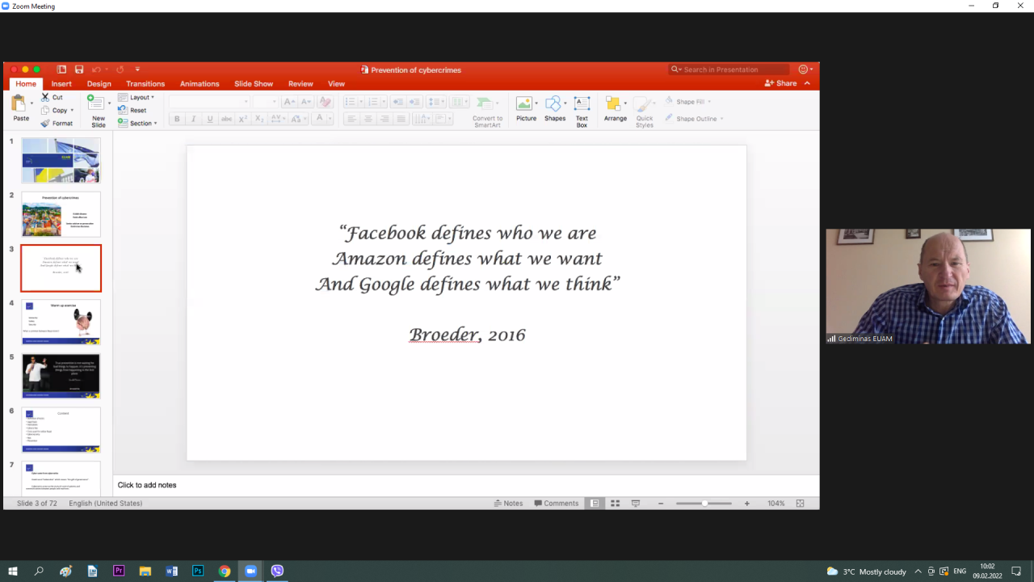Fit slide to window icon
This screenshot has height=582, width=1034.
(800, 503)
